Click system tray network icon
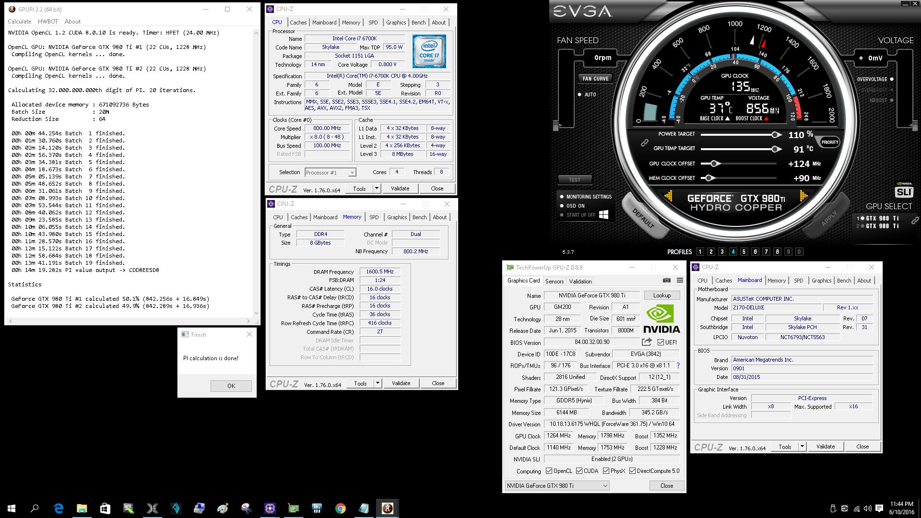Screen dimensions: 921x518 [x=856, y=508]
